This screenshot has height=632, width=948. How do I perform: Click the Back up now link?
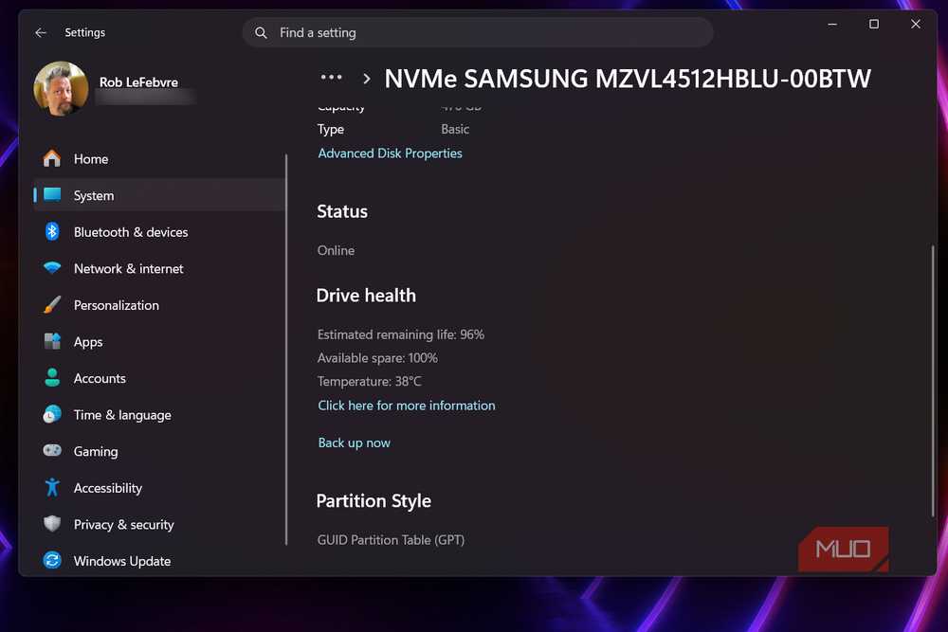tap(355, 442)
